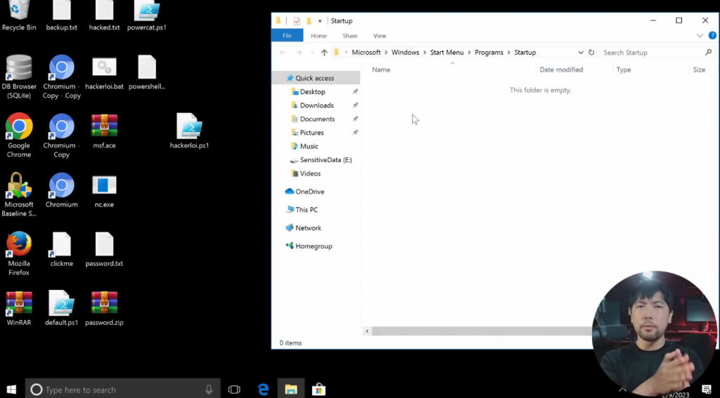The width and height of the screenshot is (720, 398).
Task: Click the Mozilla Firefox desktop shortcut
Action: tap(19, 245)
